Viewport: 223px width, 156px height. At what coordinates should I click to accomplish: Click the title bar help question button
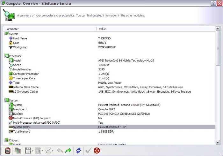pos(213,3)
